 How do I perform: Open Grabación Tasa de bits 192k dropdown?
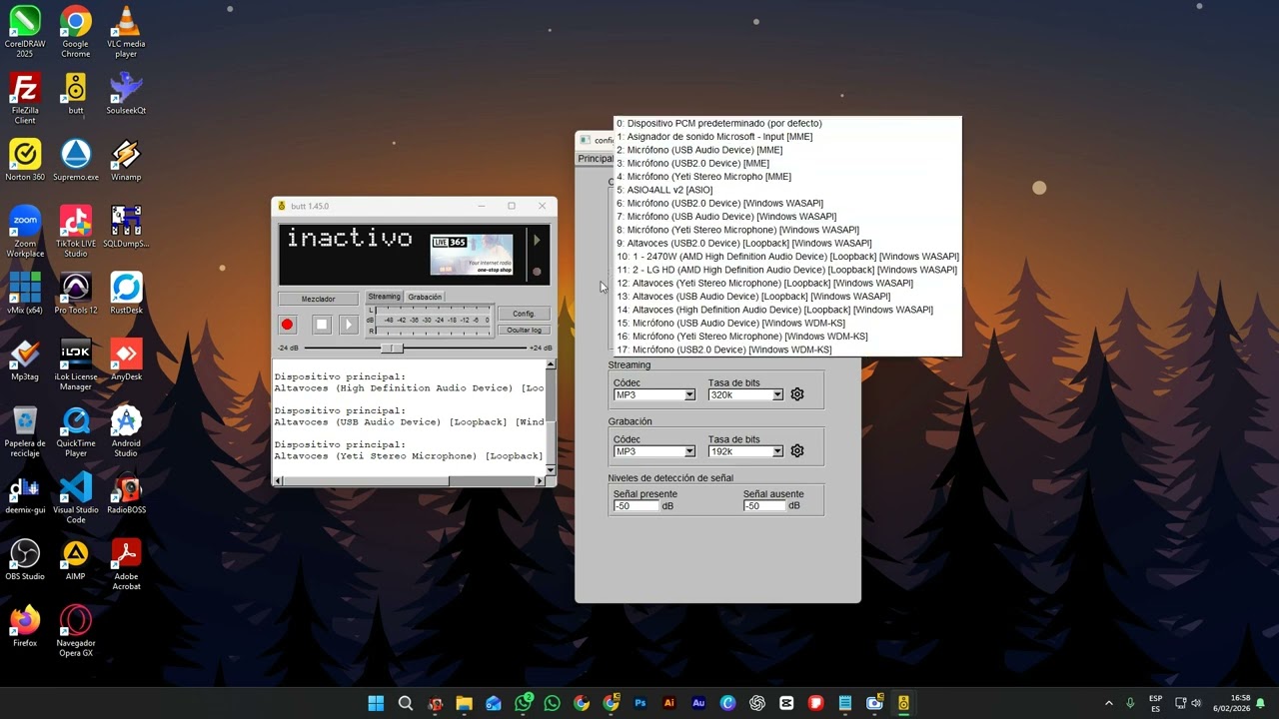click(745, 451)
